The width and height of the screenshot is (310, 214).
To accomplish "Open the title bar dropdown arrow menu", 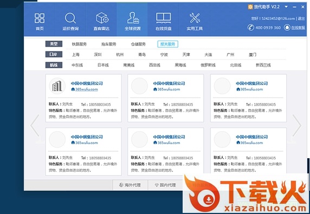I will point(286,7).
